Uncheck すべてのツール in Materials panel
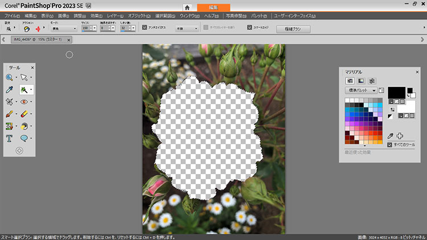 389,145
